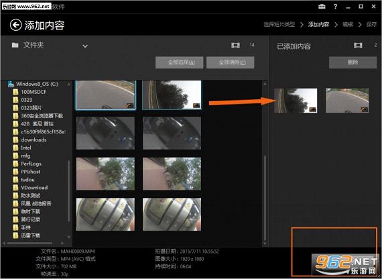
Task: Open the 文件夹 source selector
Action: coord(50,46)
